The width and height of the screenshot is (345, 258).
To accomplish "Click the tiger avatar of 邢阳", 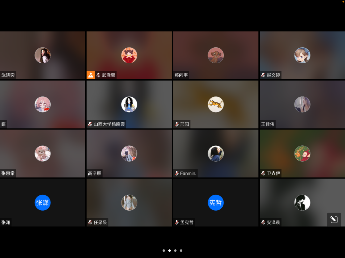I will pyautogui.click(x=216, y=105).
